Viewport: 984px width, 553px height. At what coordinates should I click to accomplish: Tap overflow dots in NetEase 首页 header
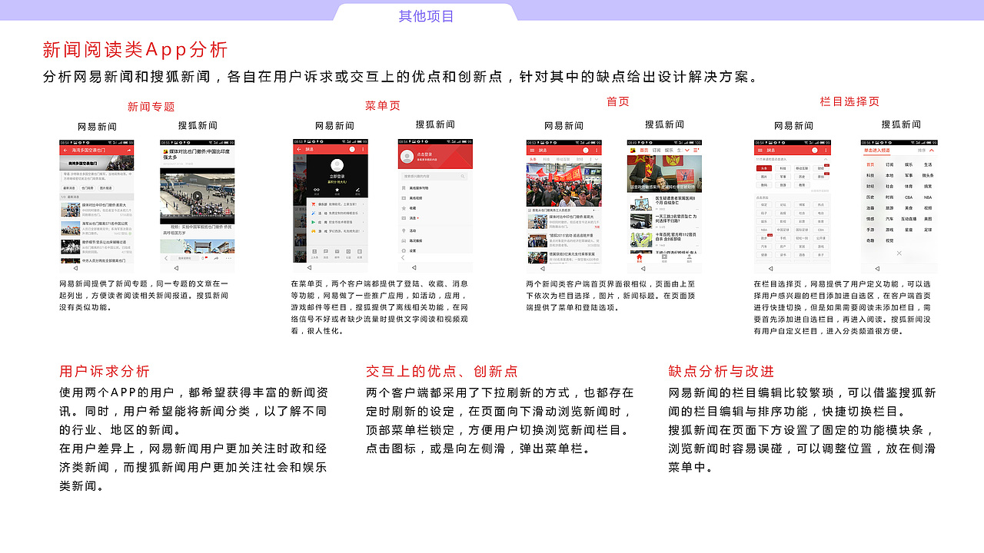tap(597, 151)
